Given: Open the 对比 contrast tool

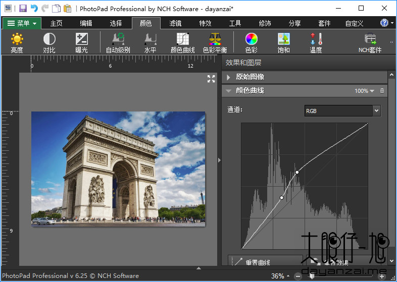Looking at the screenshot, I should (49, 43).
